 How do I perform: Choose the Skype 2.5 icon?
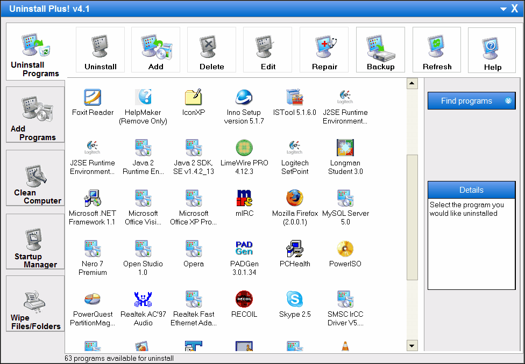pyautogui.click(x=295, y=300)
